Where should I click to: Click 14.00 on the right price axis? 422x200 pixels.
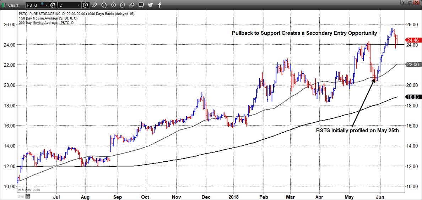click(x=412, y=146)
